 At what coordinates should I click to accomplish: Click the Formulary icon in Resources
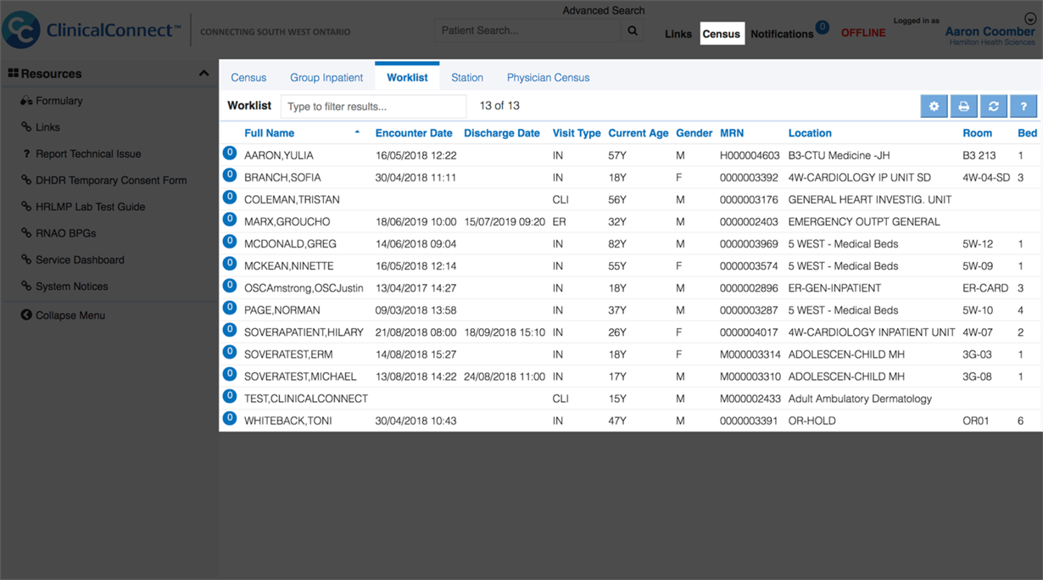26,101
